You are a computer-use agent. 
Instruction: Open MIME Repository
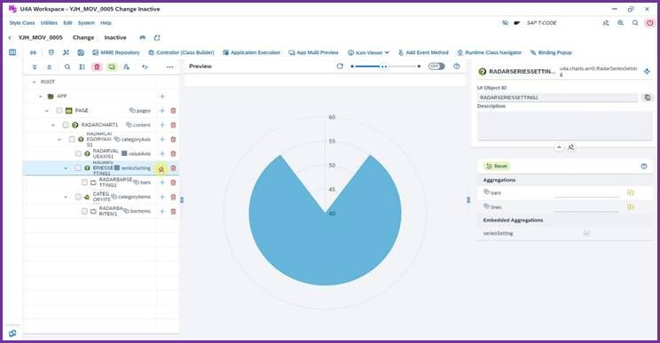click(115, 52)
